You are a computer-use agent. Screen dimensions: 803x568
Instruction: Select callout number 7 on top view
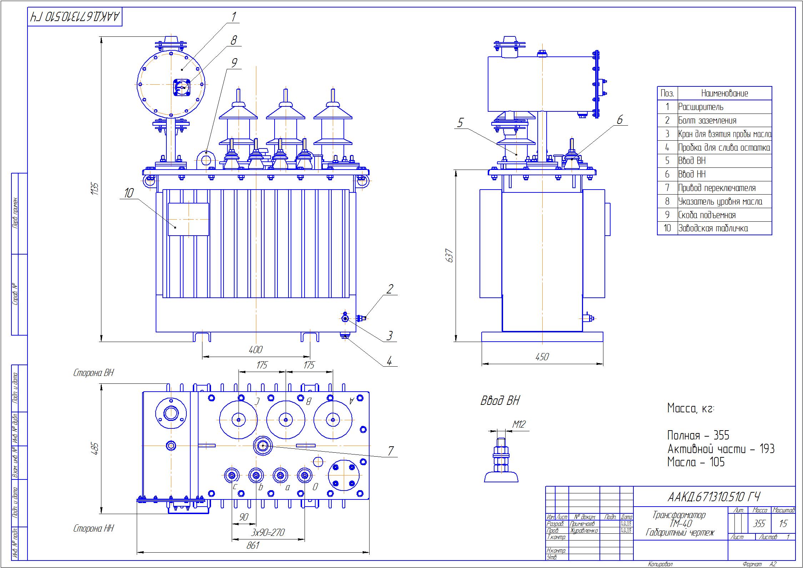tap(391, 451)
